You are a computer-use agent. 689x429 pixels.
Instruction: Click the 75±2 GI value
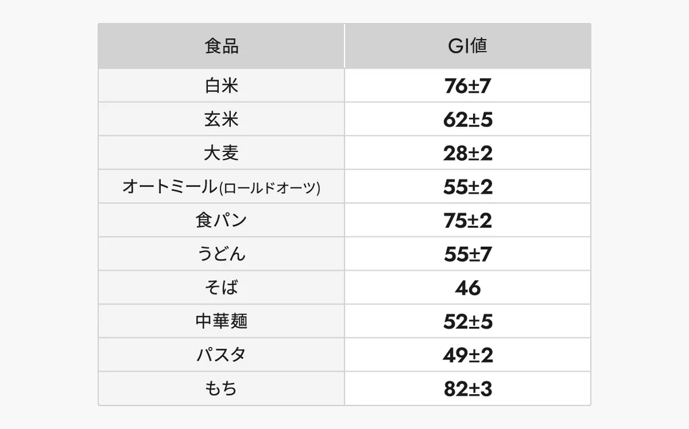(468, 221)
